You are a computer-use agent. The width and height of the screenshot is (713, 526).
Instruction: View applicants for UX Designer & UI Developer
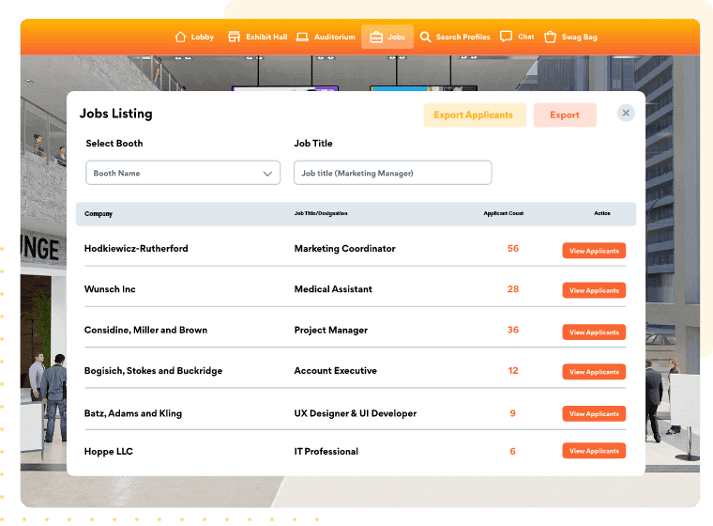coord(594,413)
